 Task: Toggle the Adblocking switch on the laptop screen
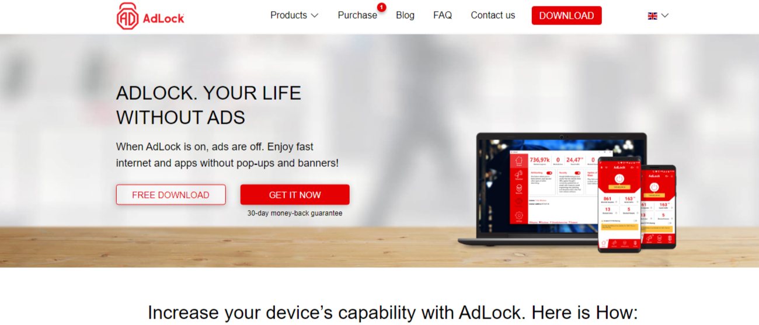[x=549, y=173]
